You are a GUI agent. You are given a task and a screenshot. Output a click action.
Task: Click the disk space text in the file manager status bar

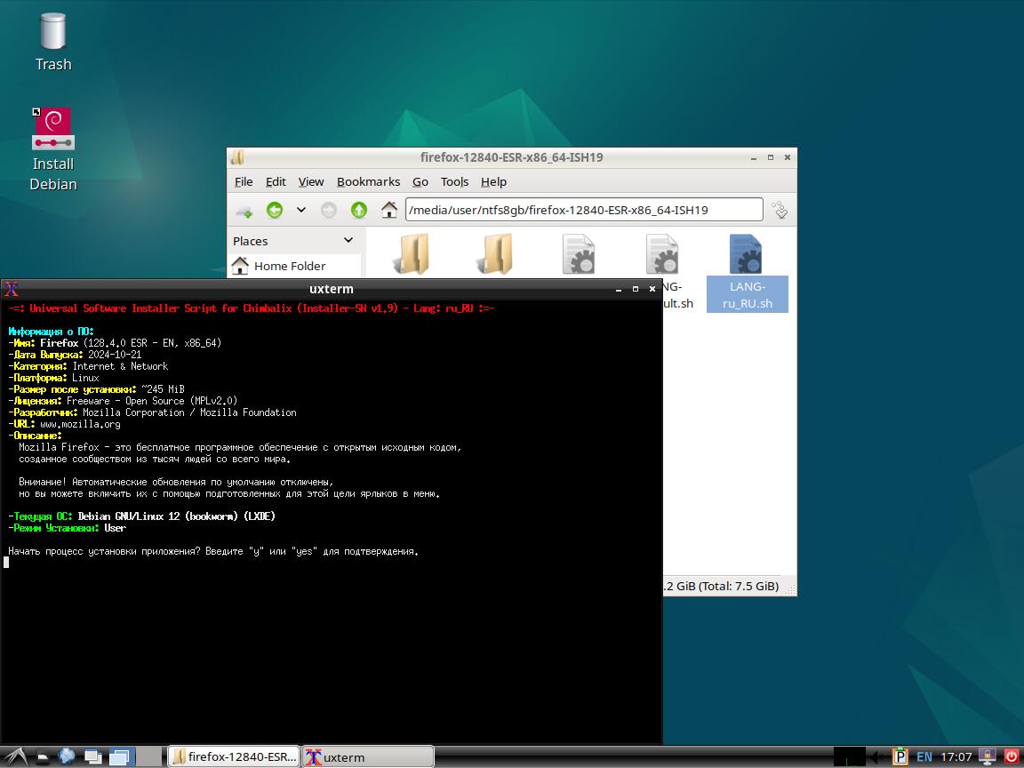(x=722, y=586)
